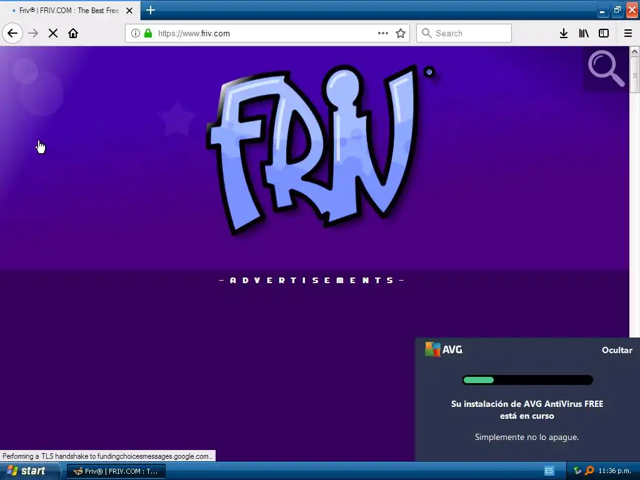Click the taskbar clock 11:36 p.m.
640x480 pixels.
[x=614, y=471]
